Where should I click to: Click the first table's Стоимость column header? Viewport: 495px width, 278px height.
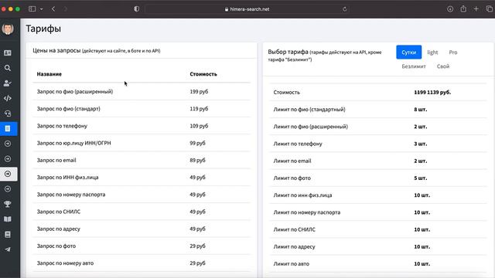(x=203, y=74)
